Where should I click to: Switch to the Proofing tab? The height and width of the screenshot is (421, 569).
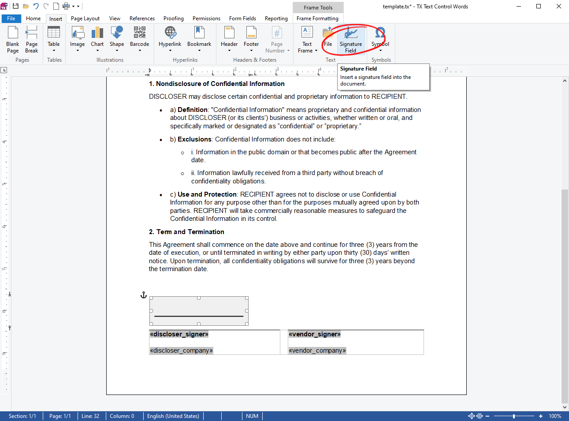pos(174,19)
